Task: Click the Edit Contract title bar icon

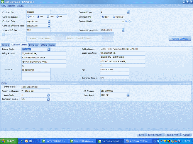Action: (x=2, y=2)
